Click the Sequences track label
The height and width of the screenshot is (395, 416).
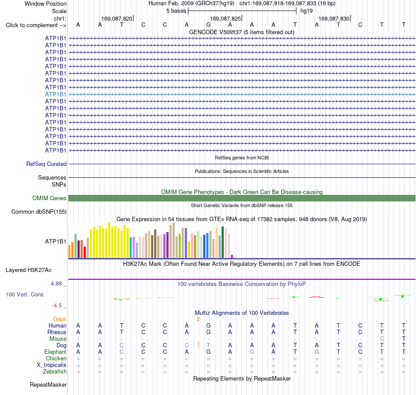[52, 177]
